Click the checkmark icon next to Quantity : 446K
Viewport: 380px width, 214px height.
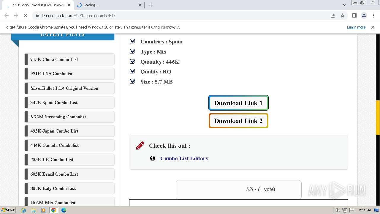pyautogui.click(x=133, y=62)
